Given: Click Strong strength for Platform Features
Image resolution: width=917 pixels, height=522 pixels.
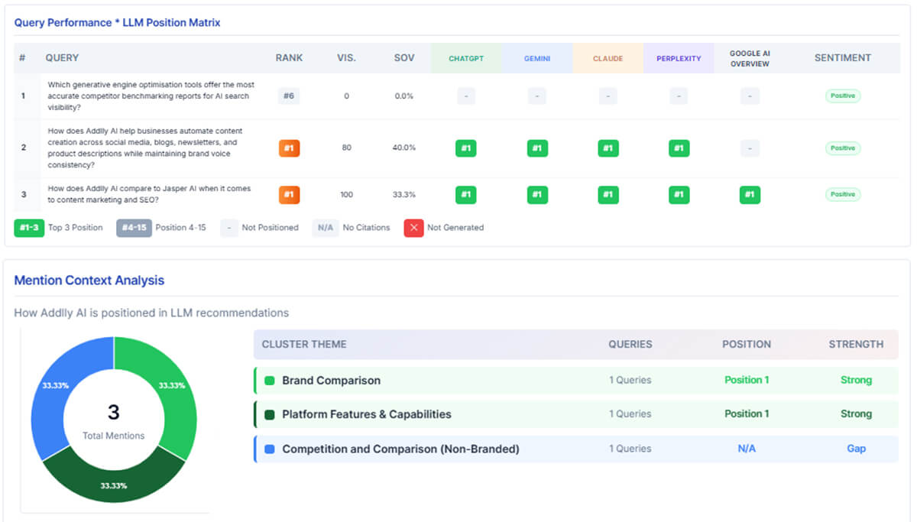Looking at the screenshot, I should coord(856,413).
